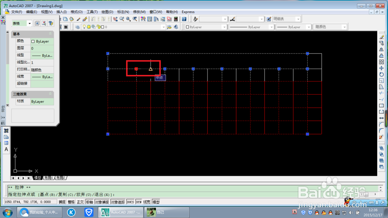Screen dimensions: 388x218
Task: Select the Stretch tool
Action: point(381,87)
